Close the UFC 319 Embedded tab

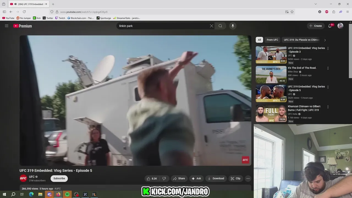[x=46, y=4]
